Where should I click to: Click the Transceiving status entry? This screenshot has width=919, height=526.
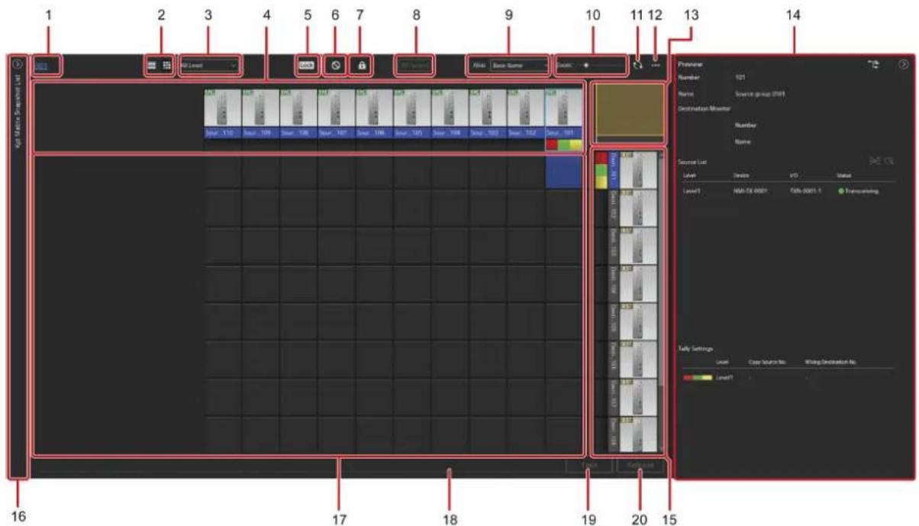859,191
